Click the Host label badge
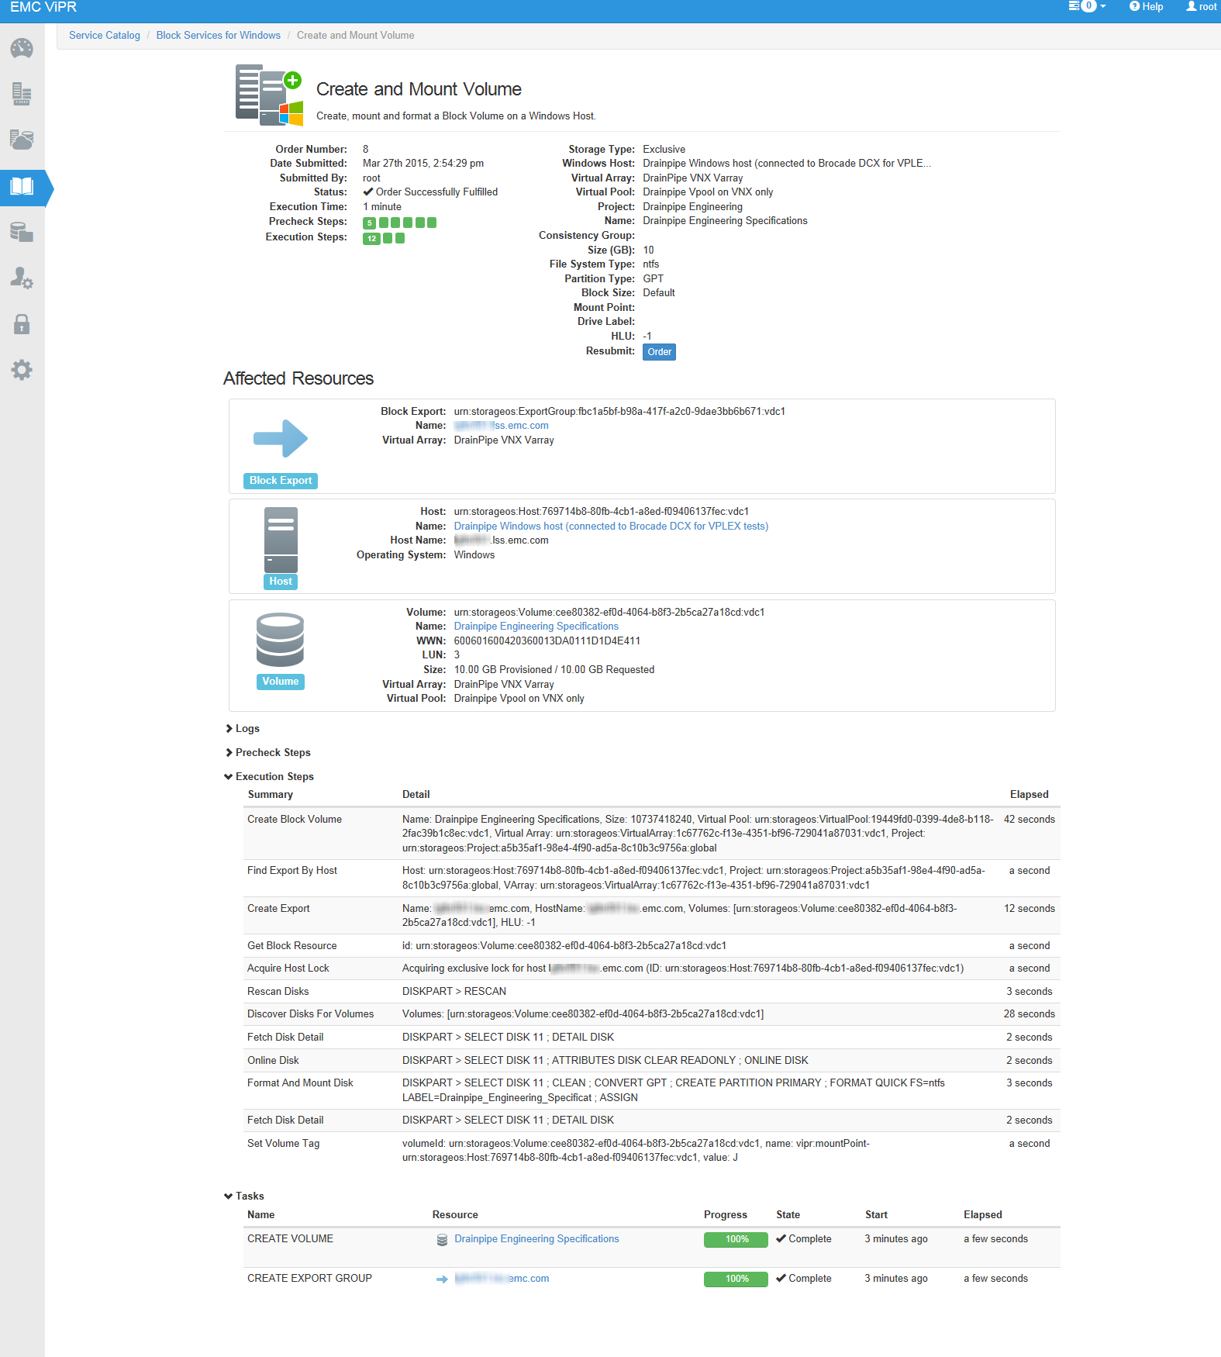Viewport: 1221px width, 1357px height. pos(281,582)
